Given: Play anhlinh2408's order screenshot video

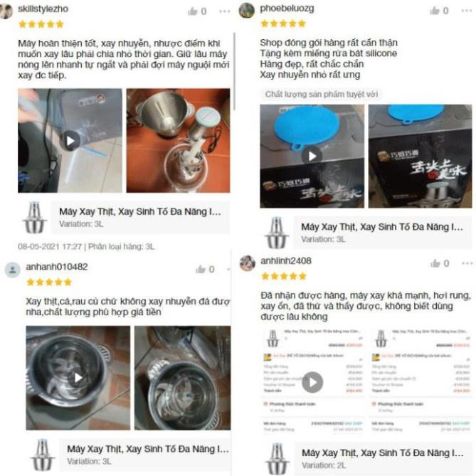Looking at the screenshot, I should click(312, 382).
